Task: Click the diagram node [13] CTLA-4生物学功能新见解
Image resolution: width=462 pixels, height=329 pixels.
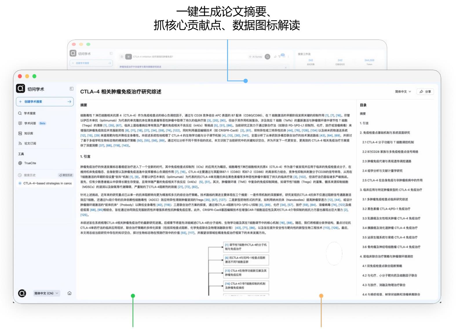Action: [246, 273]
